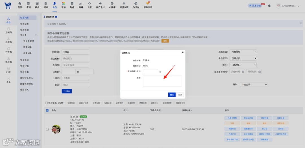The image size is (305, 148).
Task: Open 购卡记录 submenu item
Action: tap(27, 47)
